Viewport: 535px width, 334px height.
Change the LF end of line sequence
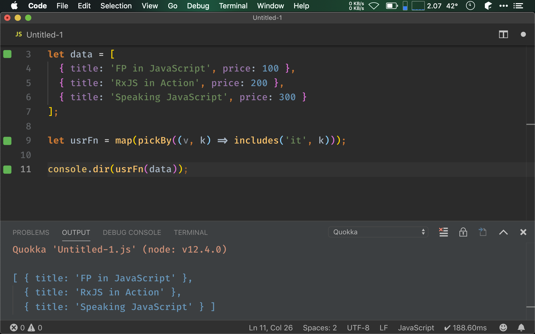pyautogui.click(x=383, y=328)
